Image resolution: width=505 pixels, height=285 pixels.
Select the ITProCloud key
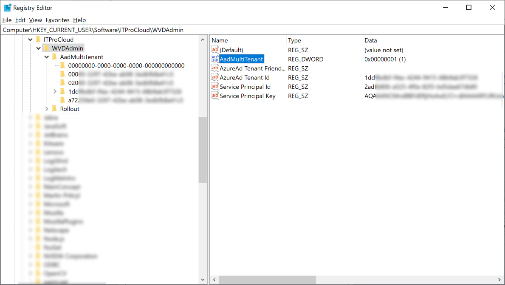pos(59,40)
